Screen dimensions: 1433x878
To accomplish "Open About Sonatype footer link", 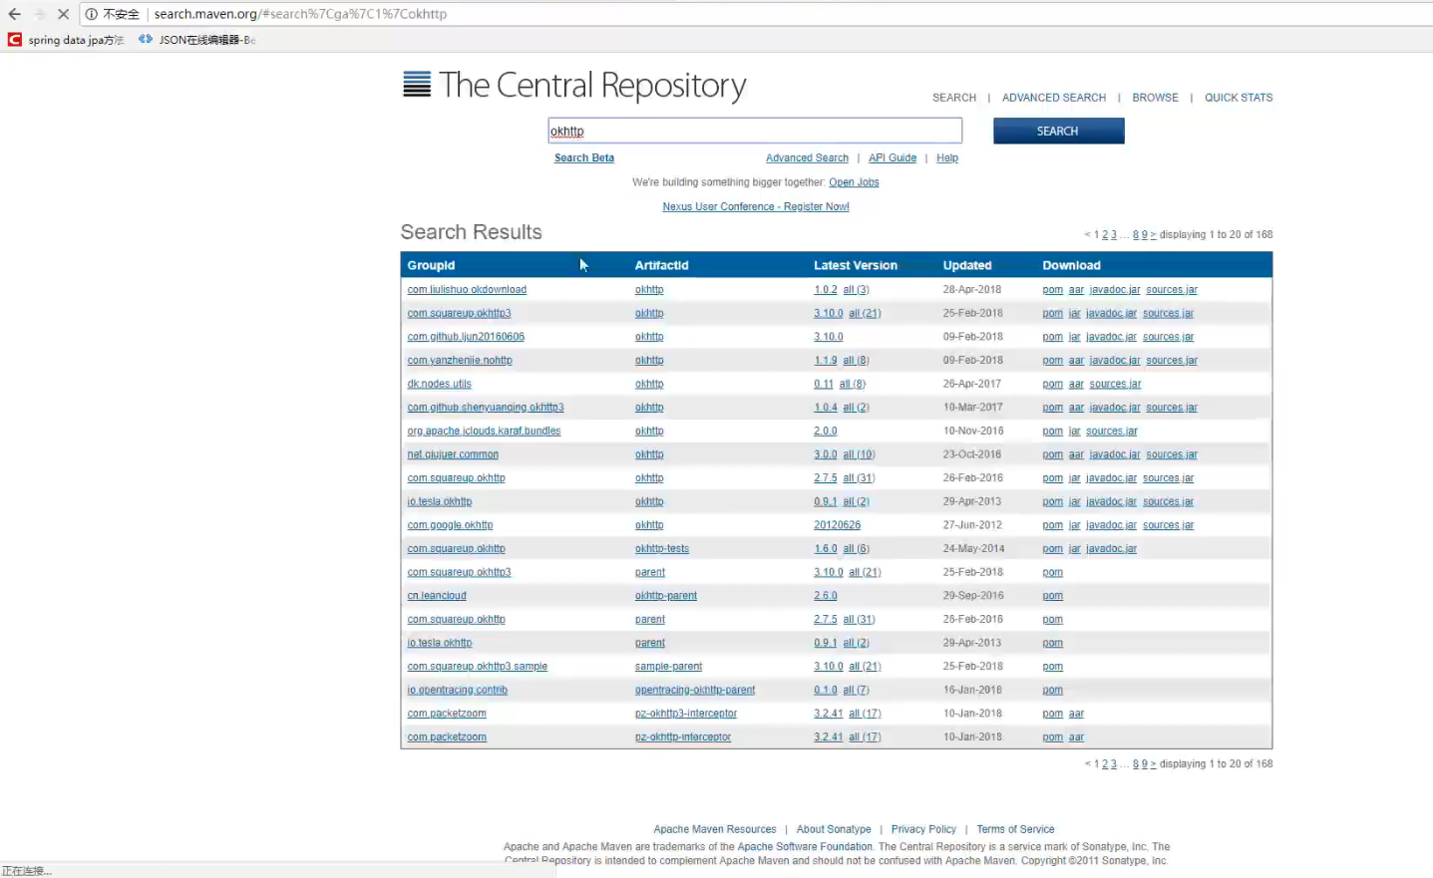I will pyautogui.click(x=834, y=829).
